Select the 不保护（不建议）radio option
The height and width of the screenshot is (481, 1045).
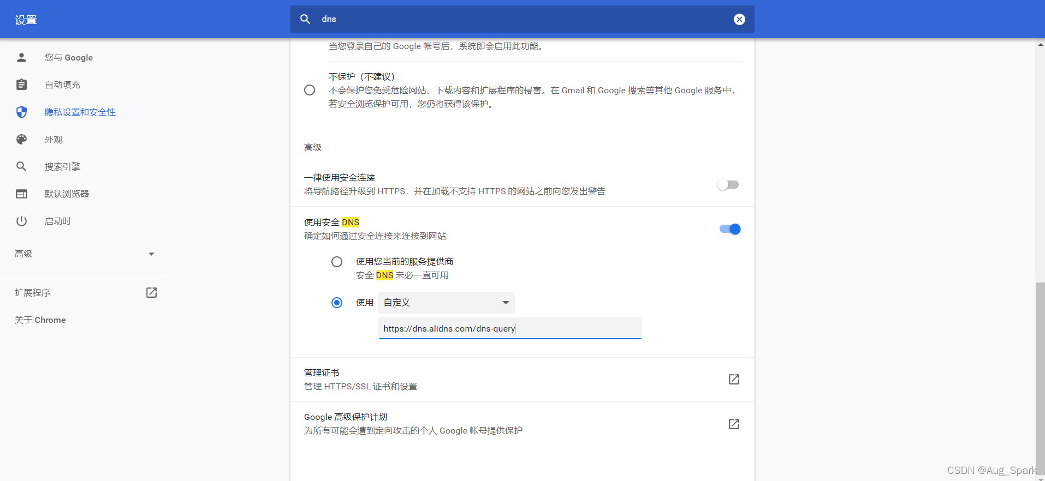(310, 90)
